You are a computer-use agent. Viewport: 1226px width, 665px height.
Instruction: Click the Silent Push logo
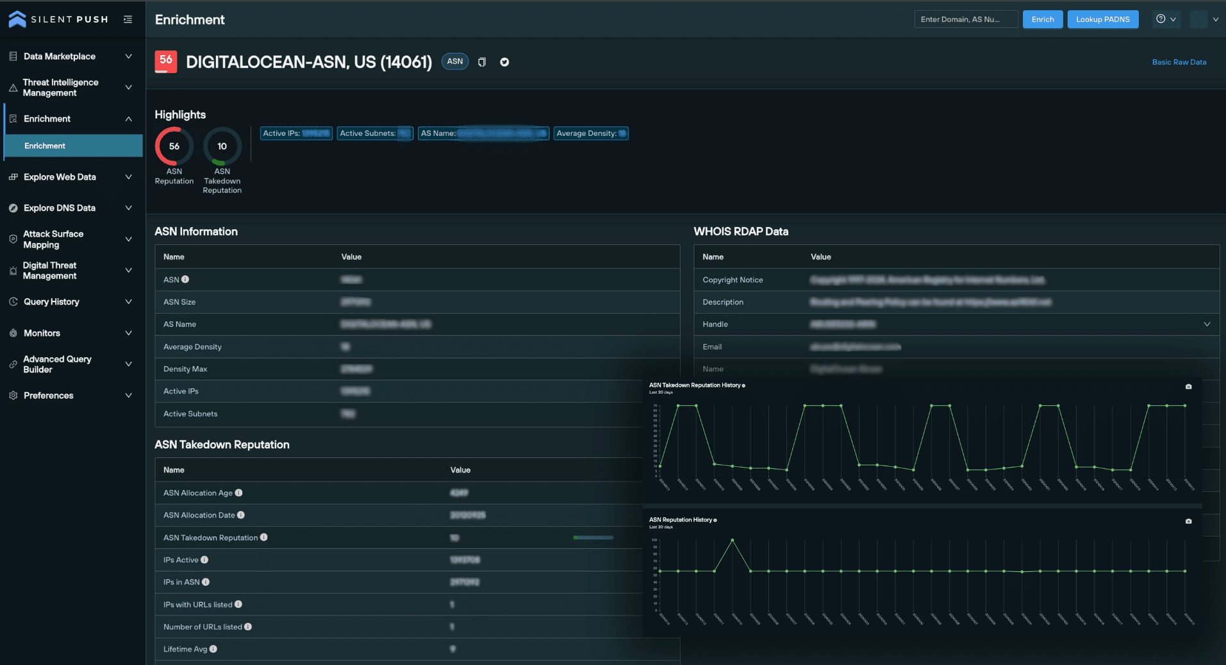(58, 19)
